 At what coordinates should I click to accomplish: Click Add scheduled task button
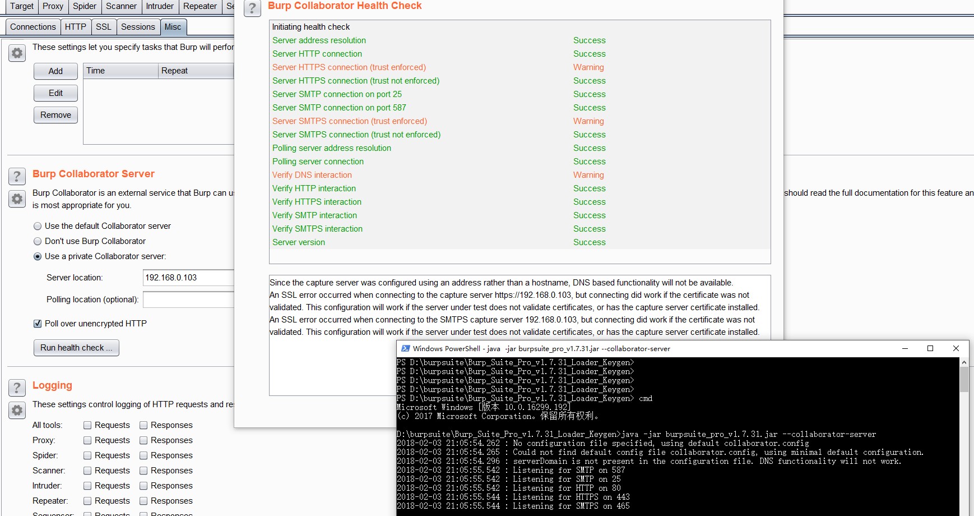click(55, 71)
